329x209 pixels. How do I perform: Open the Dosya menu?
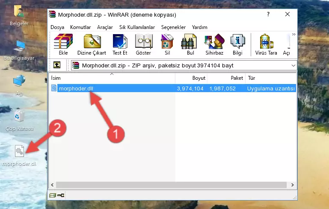pos(57,27)
